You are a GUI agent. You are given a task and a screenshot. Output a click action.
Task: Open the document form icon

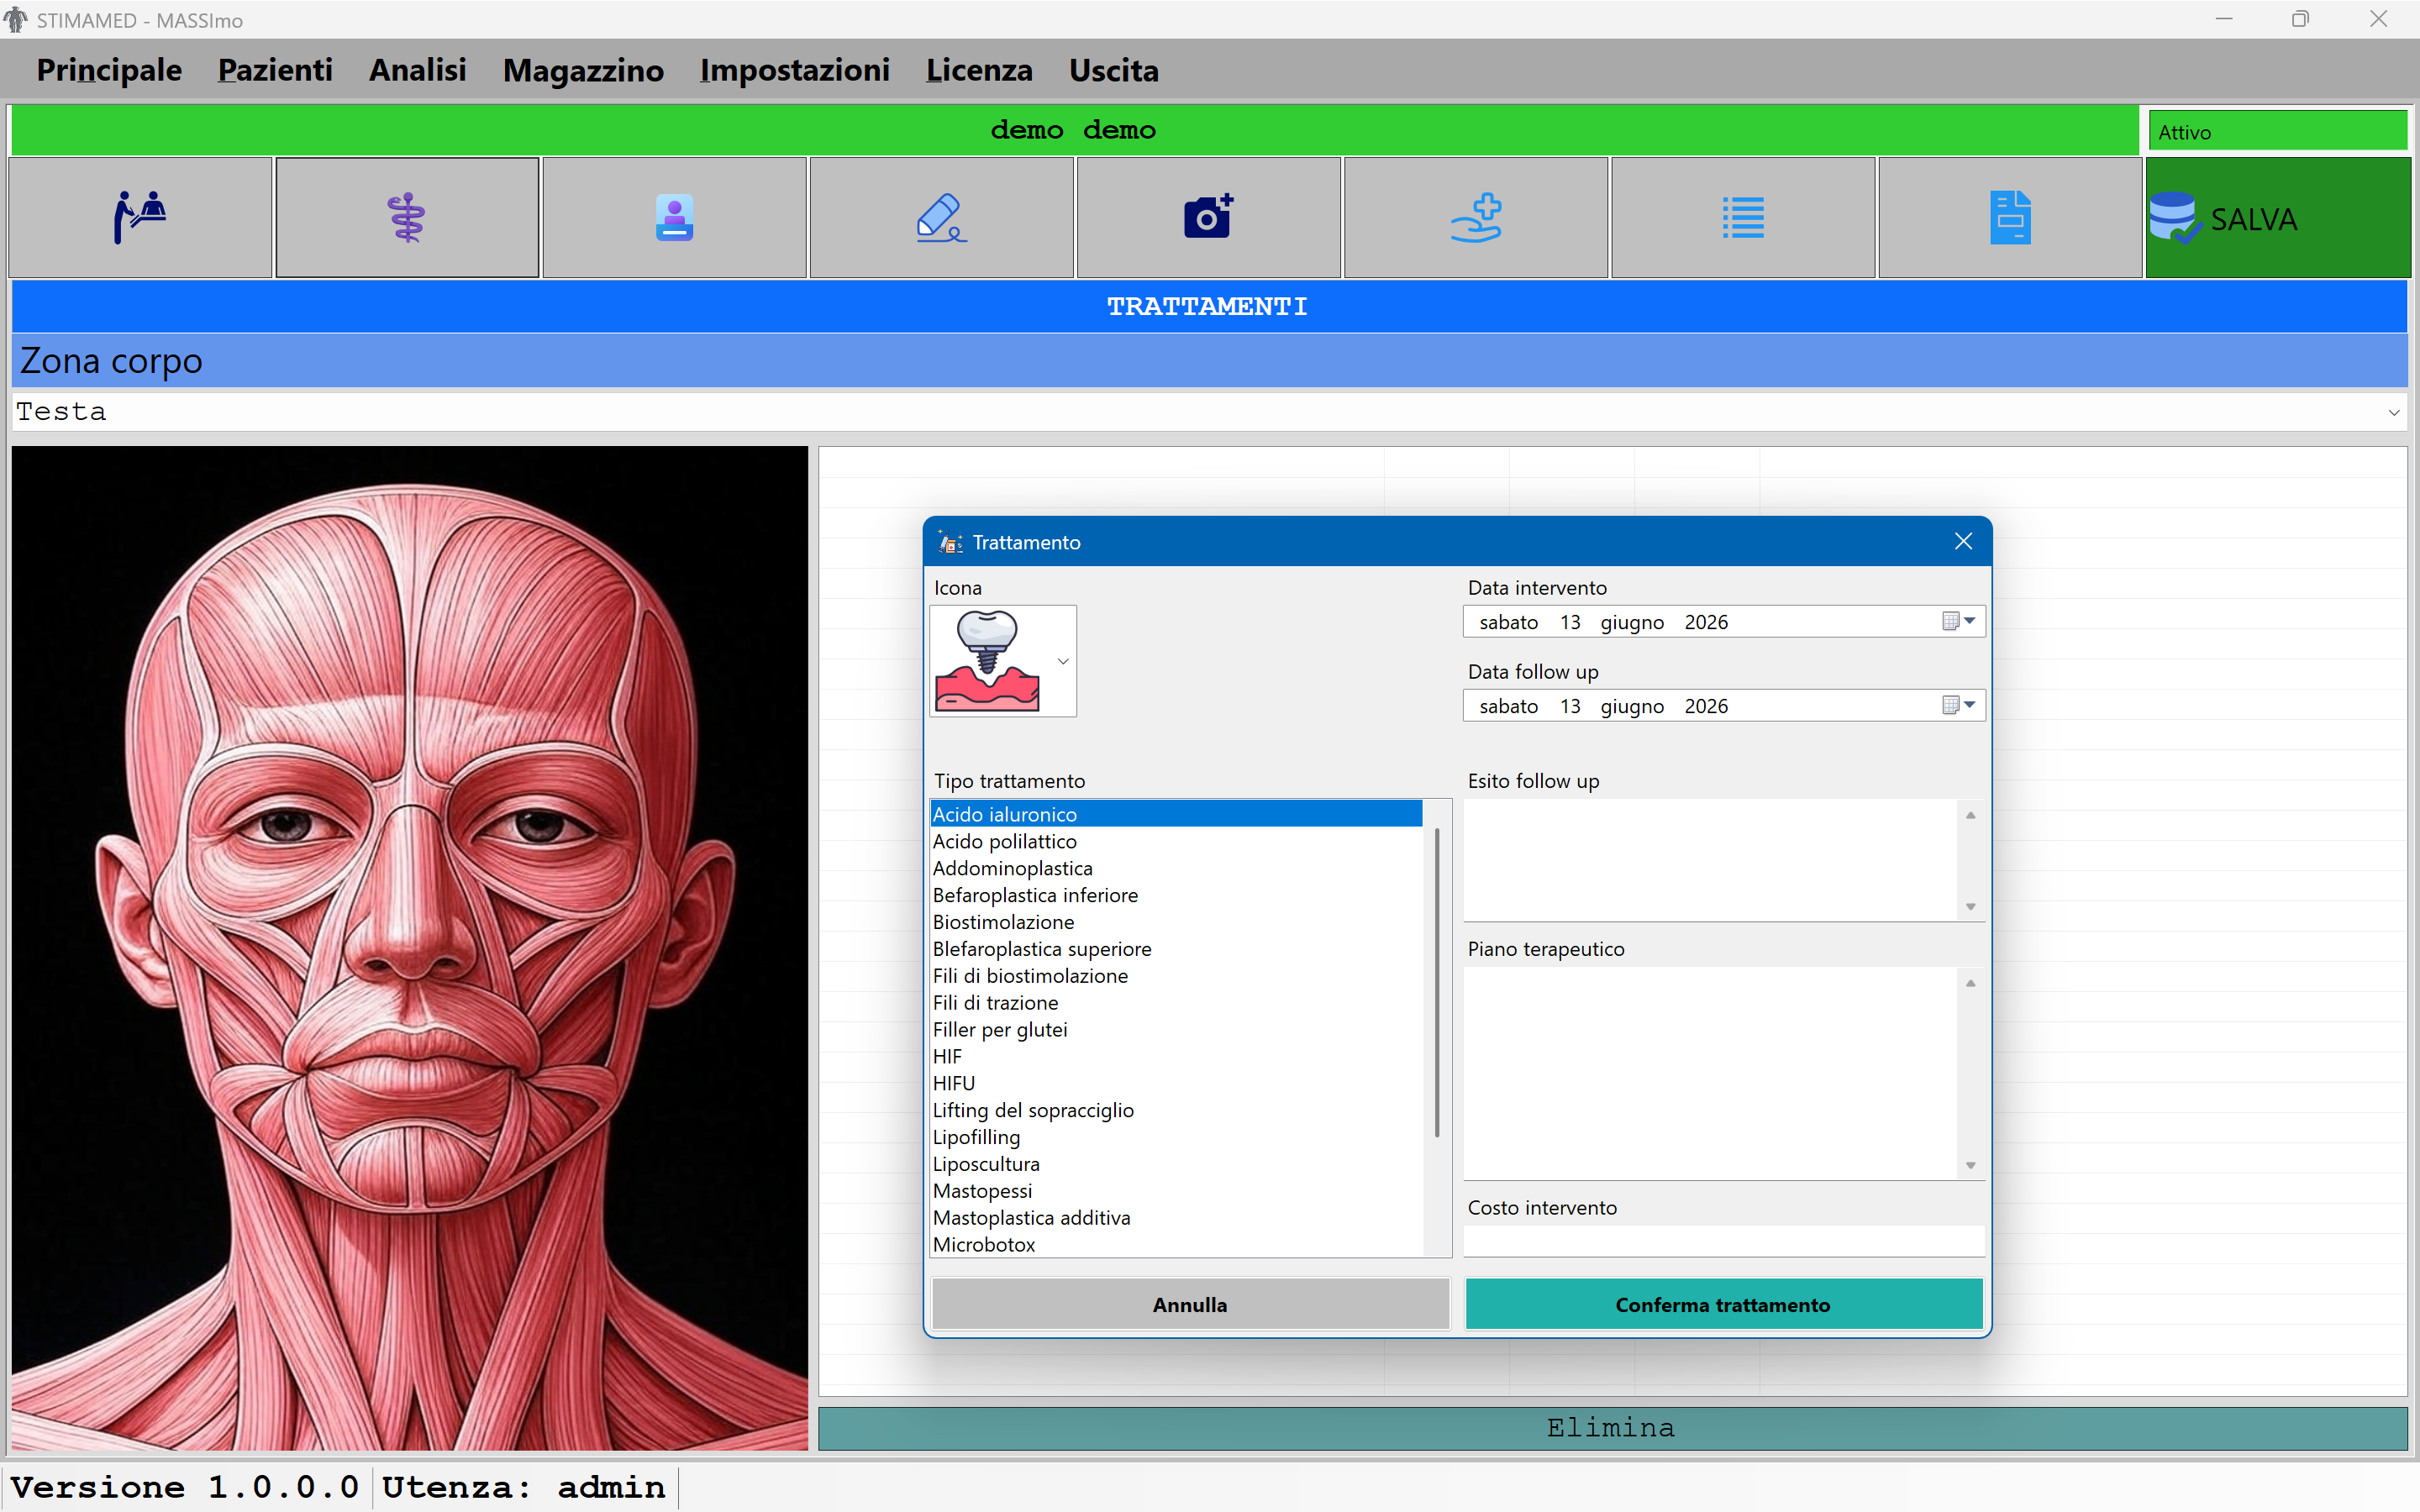click(x=2010, y=217)
